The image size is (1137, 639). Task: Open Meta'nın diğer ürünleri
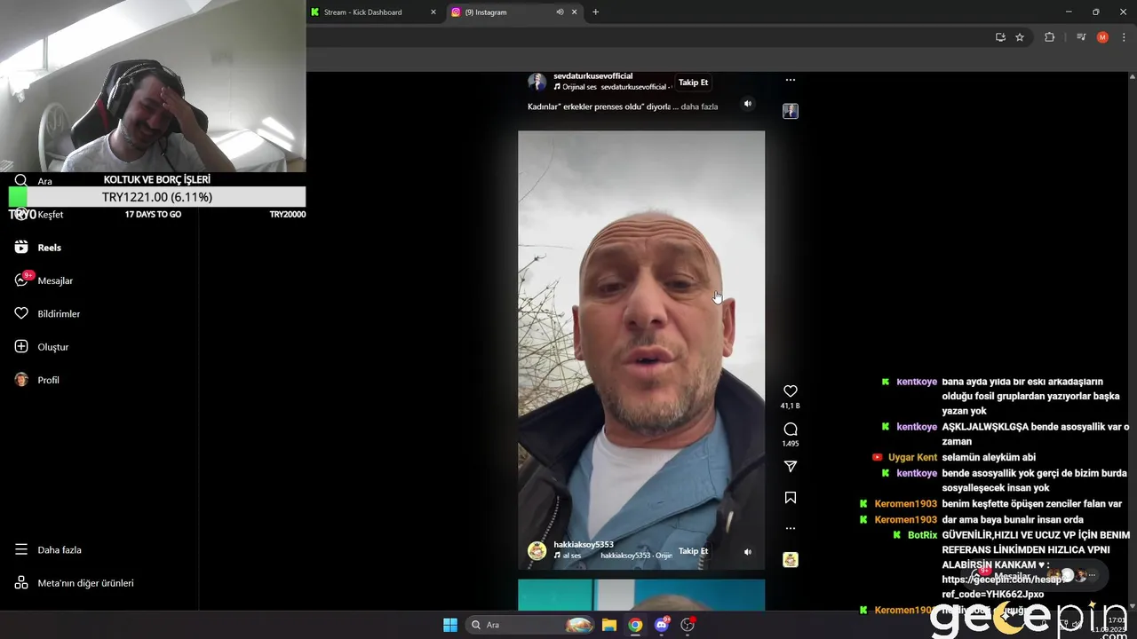click(x=75, y=583)
